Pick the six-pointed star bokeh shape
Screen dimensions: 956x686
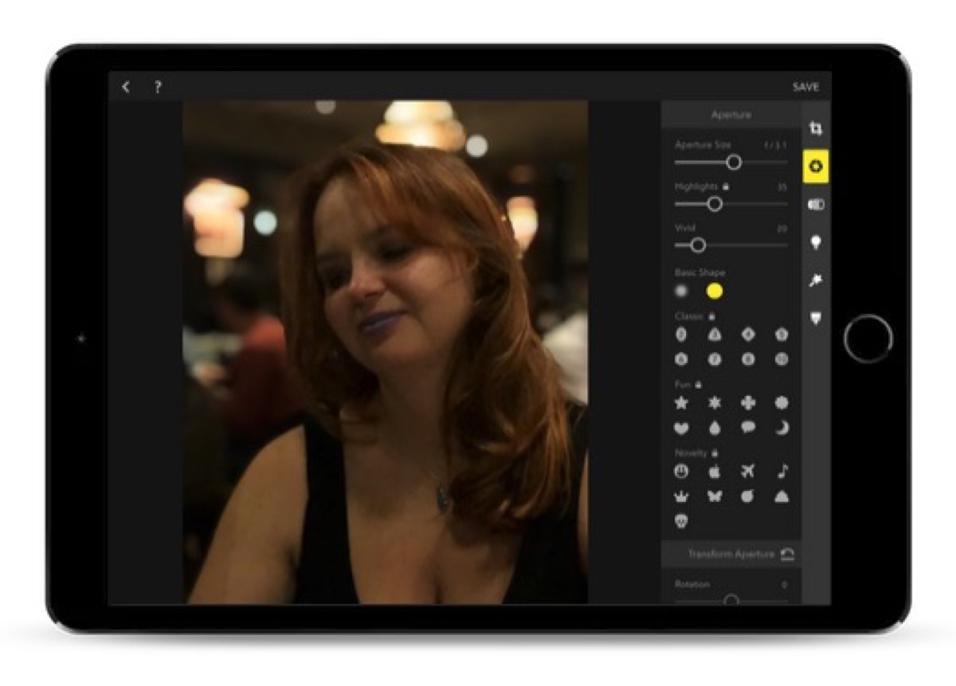715,403
